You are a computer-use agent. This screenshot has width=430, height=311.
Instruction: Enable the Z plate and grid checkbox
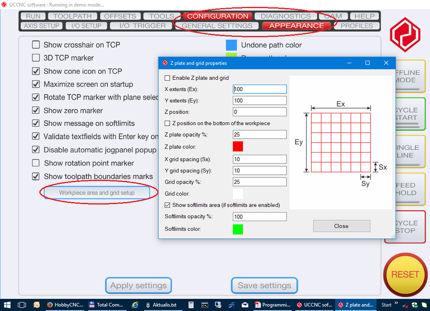[168, 78]
